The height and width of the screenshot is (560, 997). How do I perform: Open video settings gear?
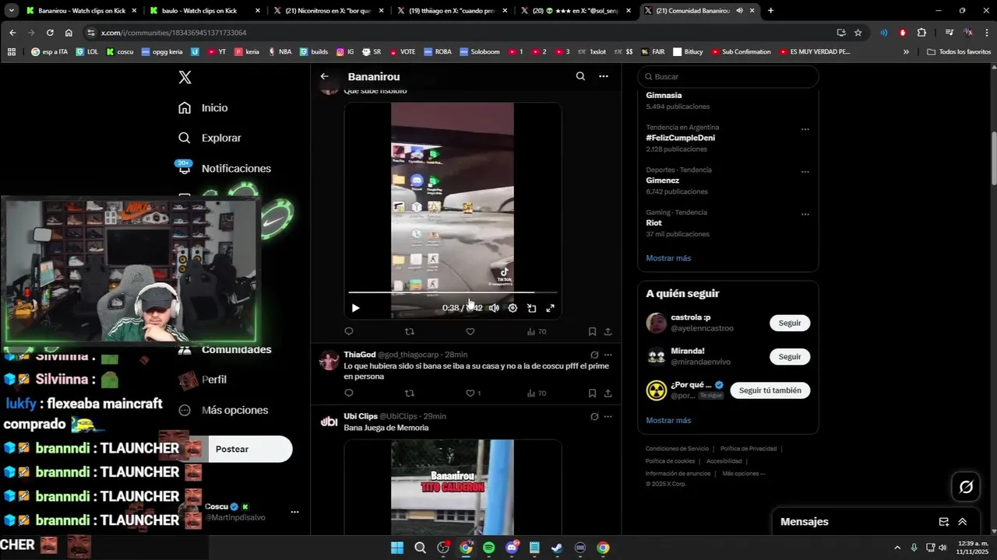point(513,308)
